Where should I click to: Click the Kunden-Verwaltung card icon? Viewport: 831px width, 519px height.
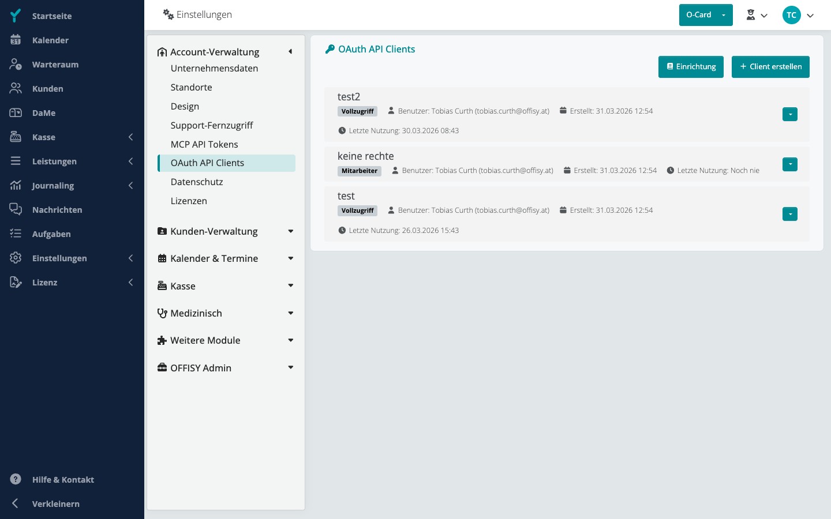tap(162, 231)
